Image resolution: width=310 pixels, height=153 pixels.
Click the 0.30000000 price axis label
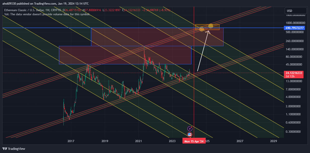tap(293, 132)
